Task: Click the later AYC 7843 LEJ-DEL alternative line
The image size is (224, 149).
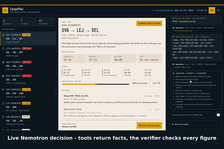Action: click(192, 58)
